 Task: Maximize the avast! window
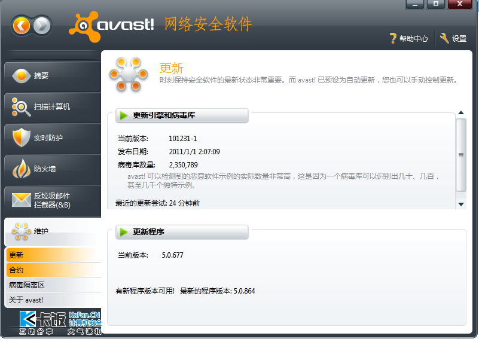point(435,4)
